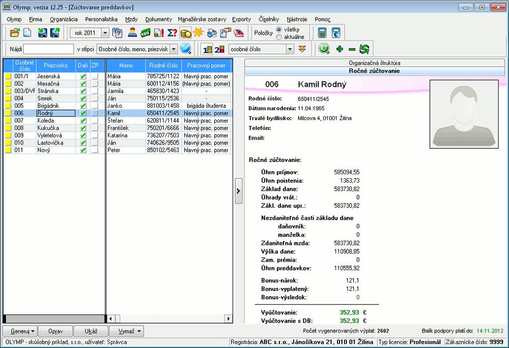This screenshot has height=348, width=509.
Task: Click the sigma question mark icon
Action: (172, 33)
